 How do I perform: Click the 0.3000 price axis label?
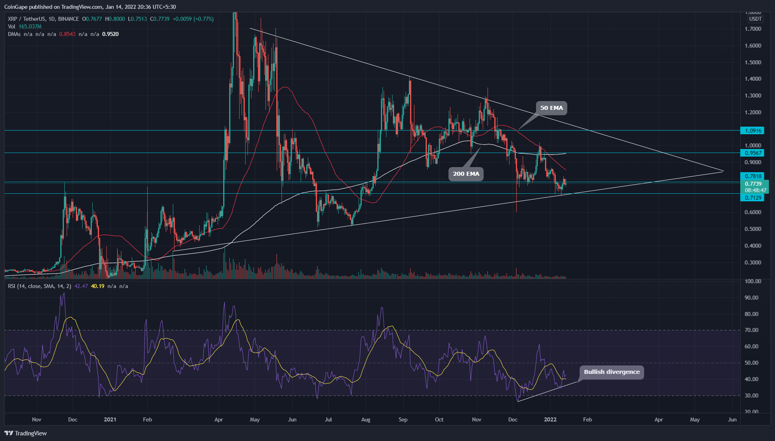coord(753,263)
